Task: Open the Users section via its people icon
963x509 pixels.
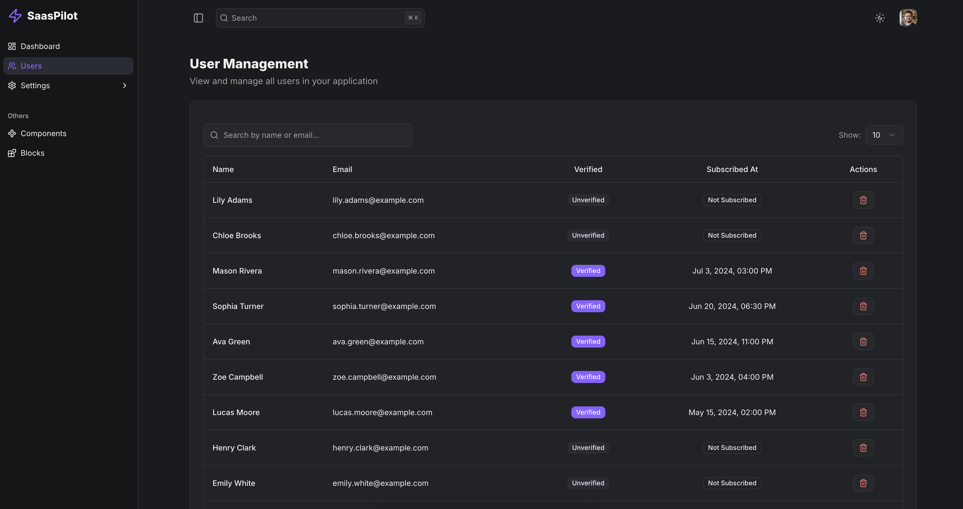Action: point(12,66)
